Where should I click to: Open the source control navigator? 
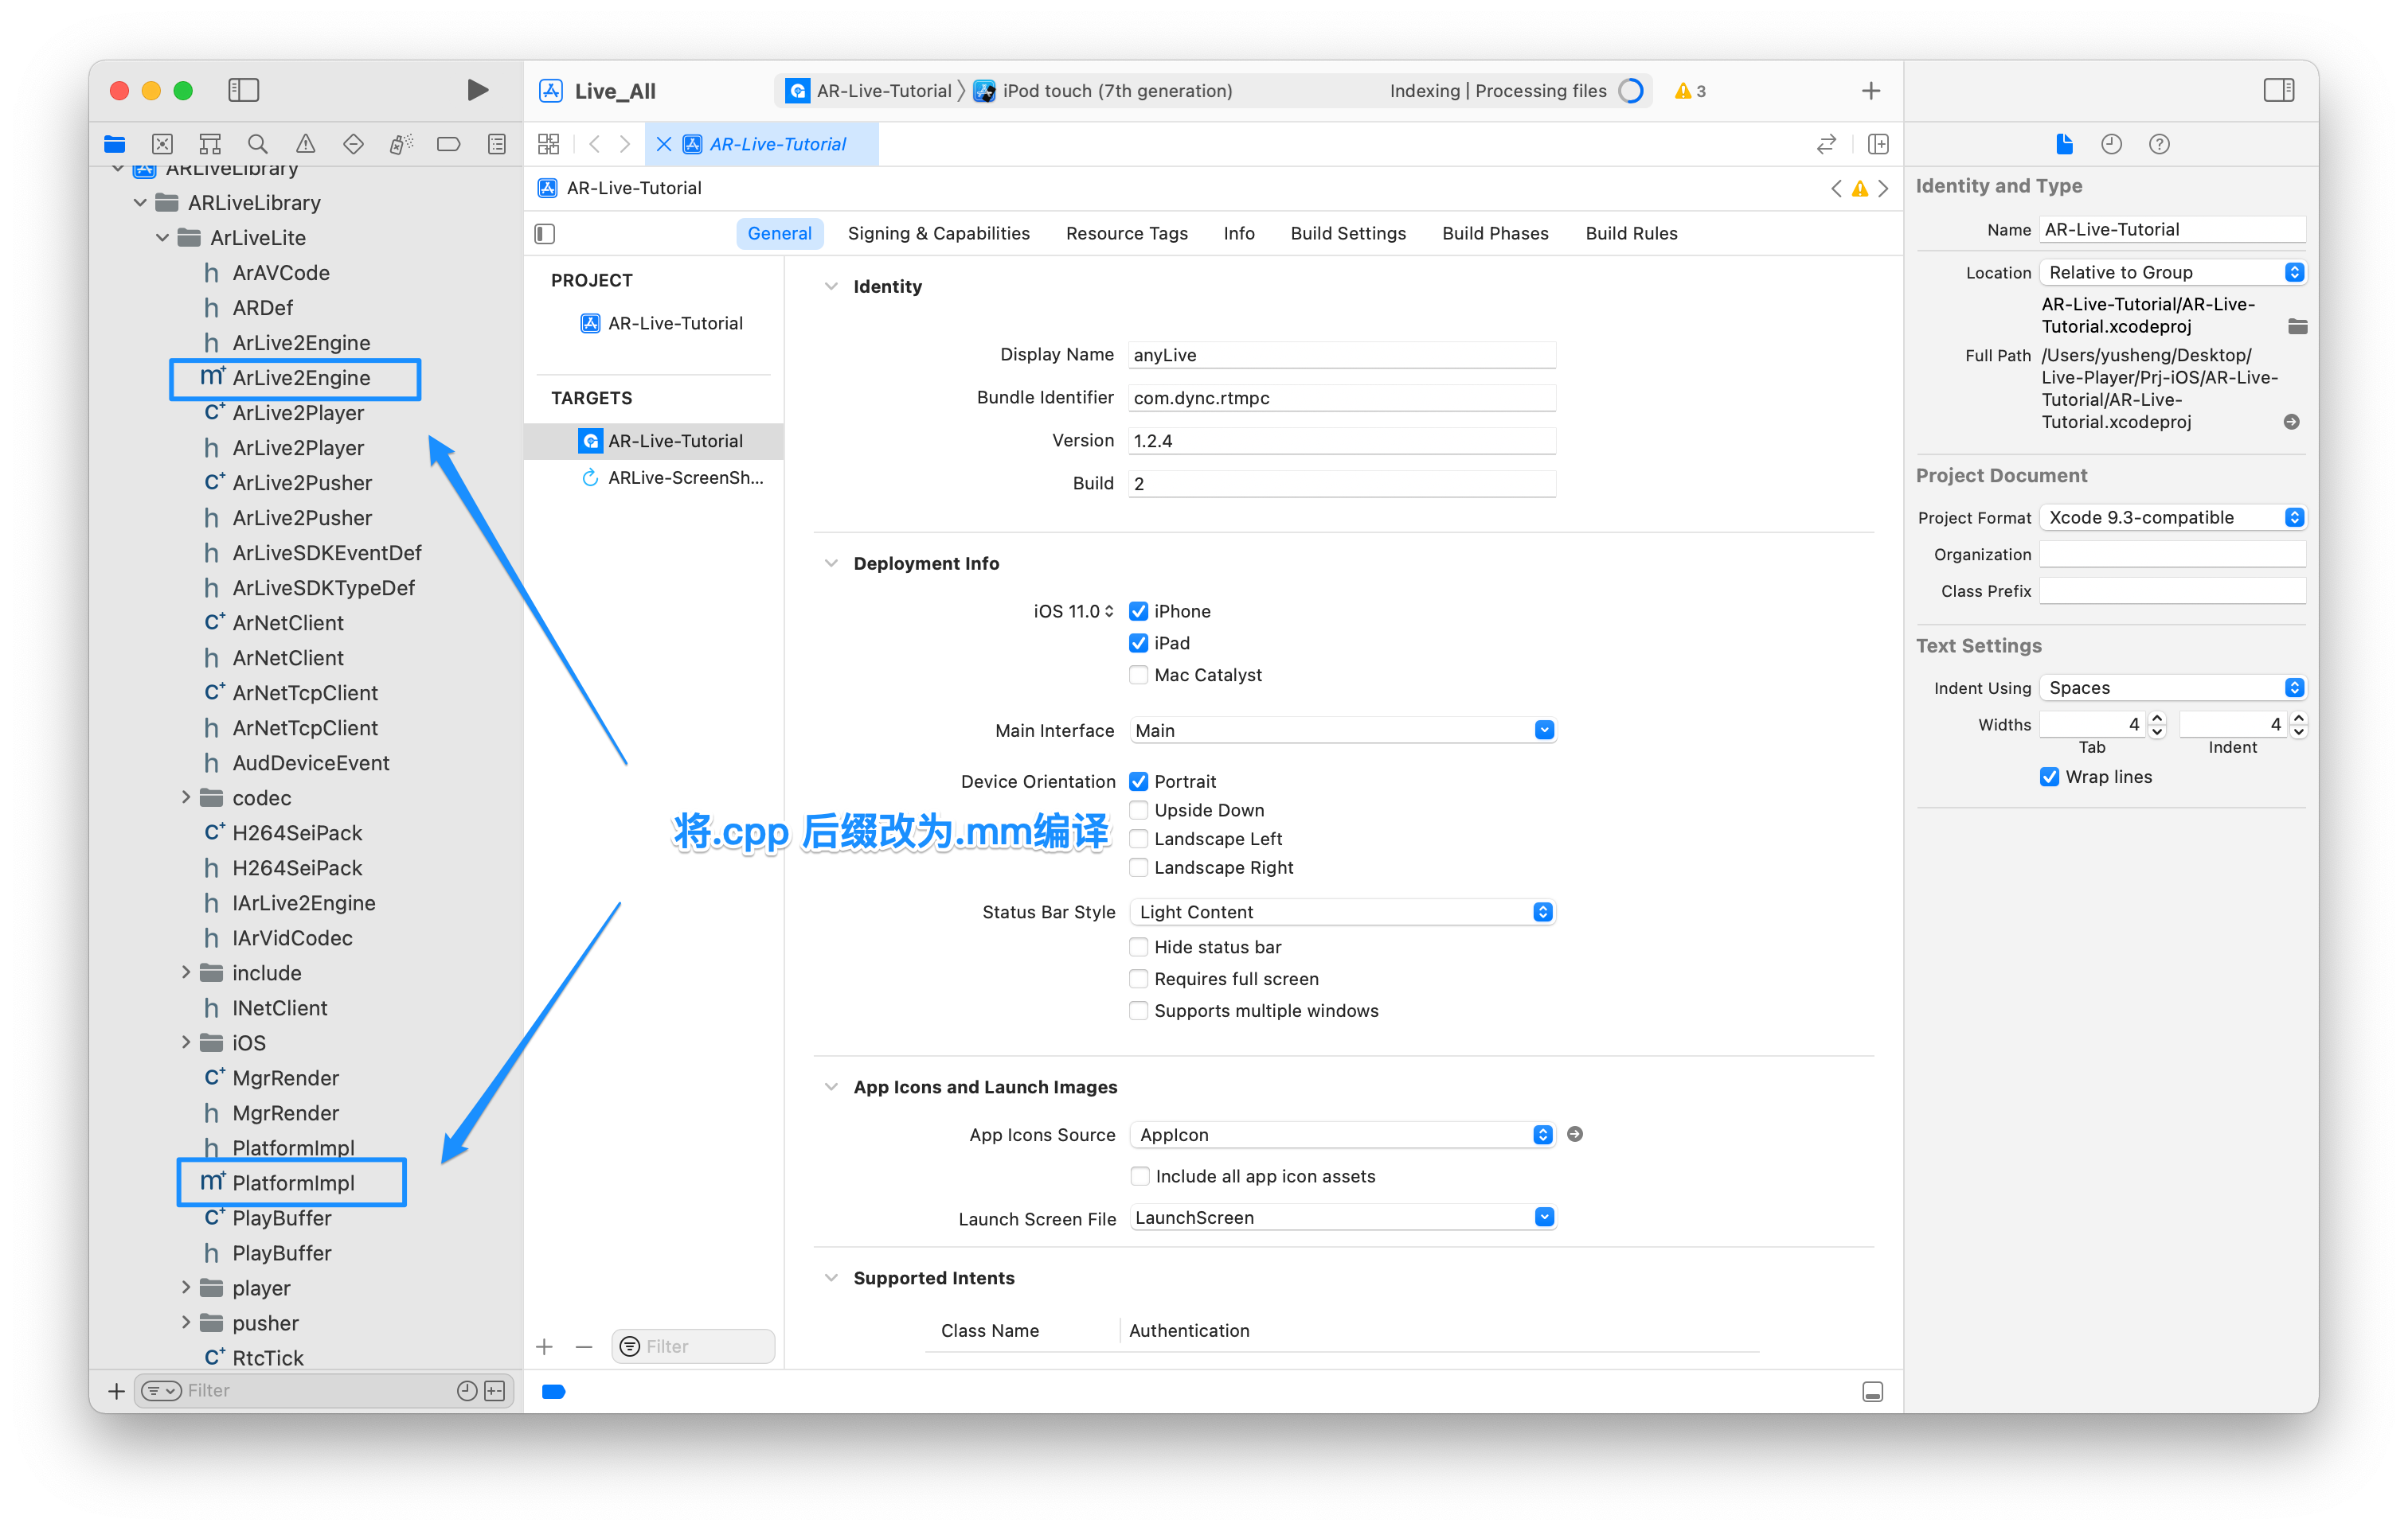162,144
